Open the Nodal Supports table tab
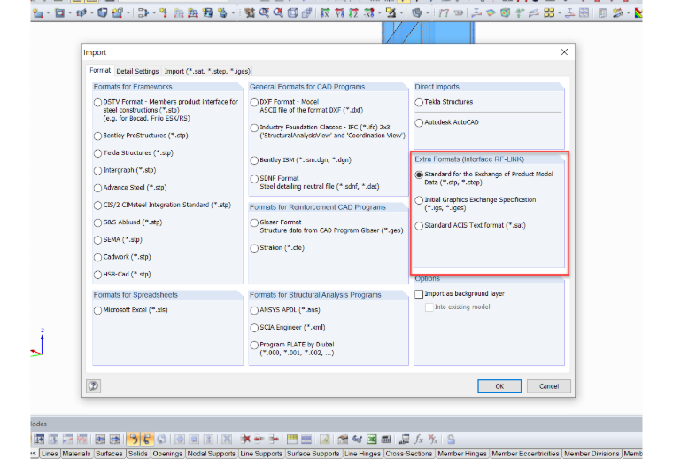 (x=211, y=454)
